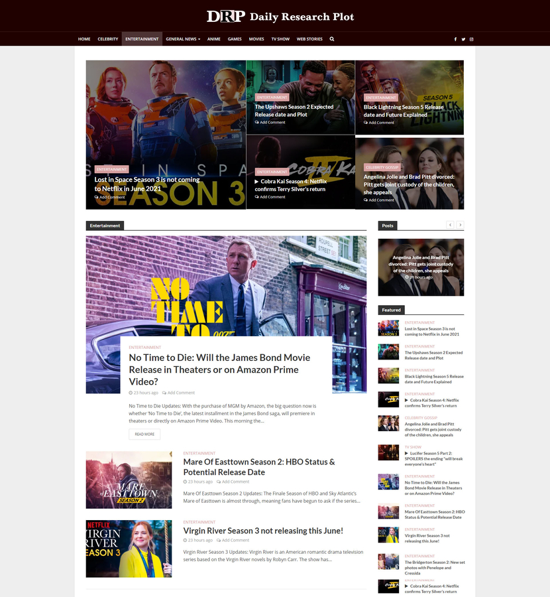The width and height of the screenshot is (550, 597).
Task: Click the Read More button
Action: [x=144, y=434]
